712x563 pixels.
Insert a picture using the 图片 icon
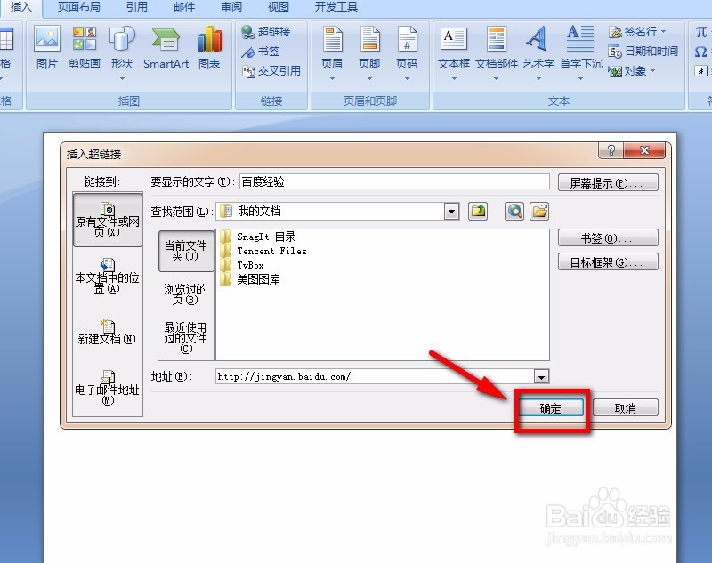[x=46, y=49]
